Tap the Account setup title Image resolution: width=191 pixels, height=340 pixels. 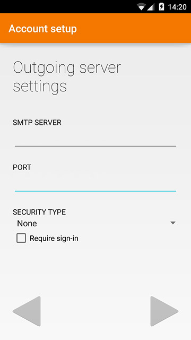(x=42, y=29)
